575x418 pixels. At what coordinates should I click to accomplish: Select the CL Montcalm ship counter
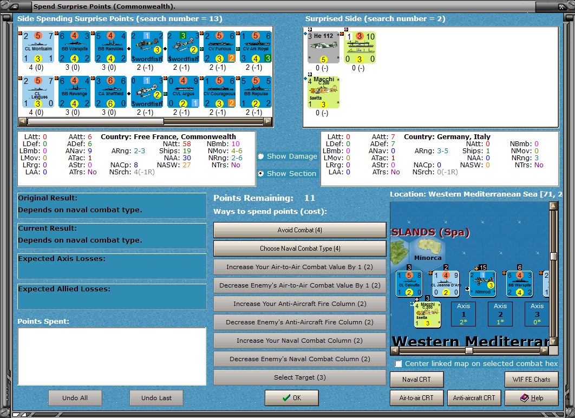pyautogui.click(x=38, y=47)
